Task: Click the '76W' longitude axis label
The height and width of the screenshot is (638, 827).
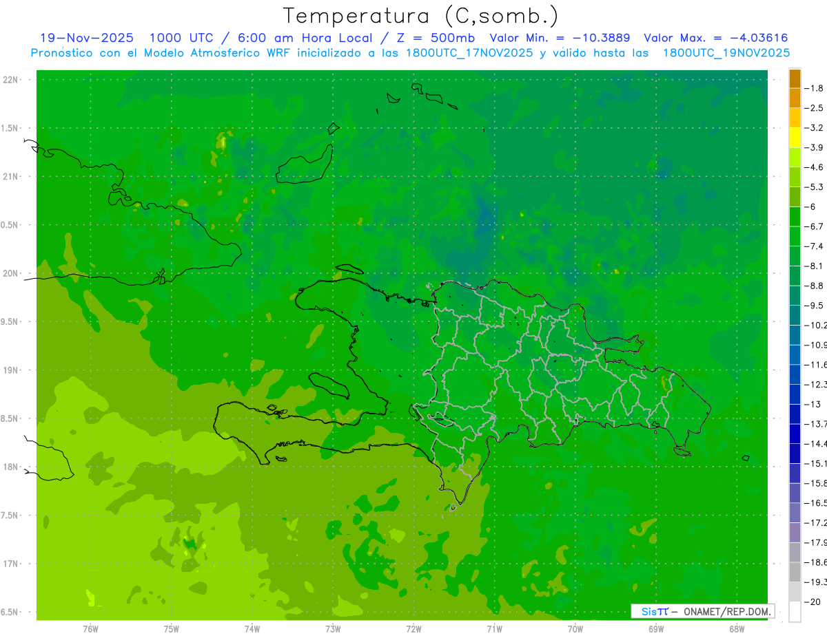Action: coord(90,628)
